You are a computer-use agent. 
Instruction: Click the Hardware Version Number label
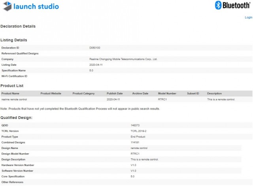18,165
